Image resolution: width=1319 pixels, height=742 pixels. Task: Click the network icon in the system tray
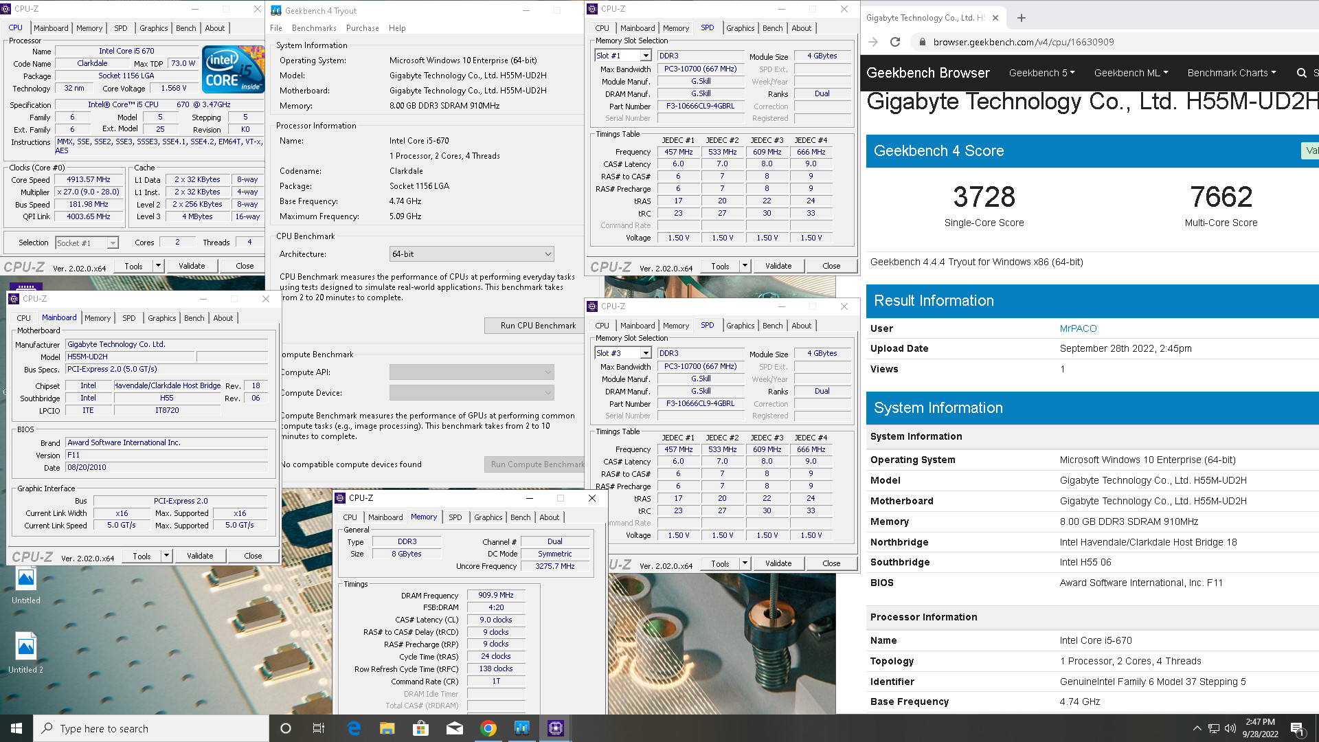(x=1214, y=728)
